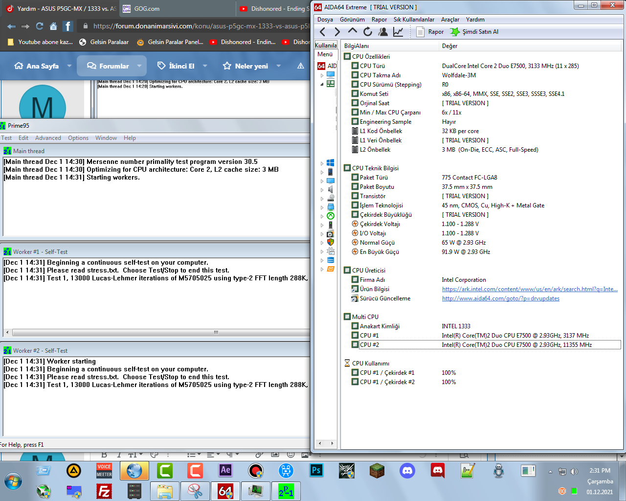
Task: Open the Sık Kullanılanlar menu
Action: (414, 20)
